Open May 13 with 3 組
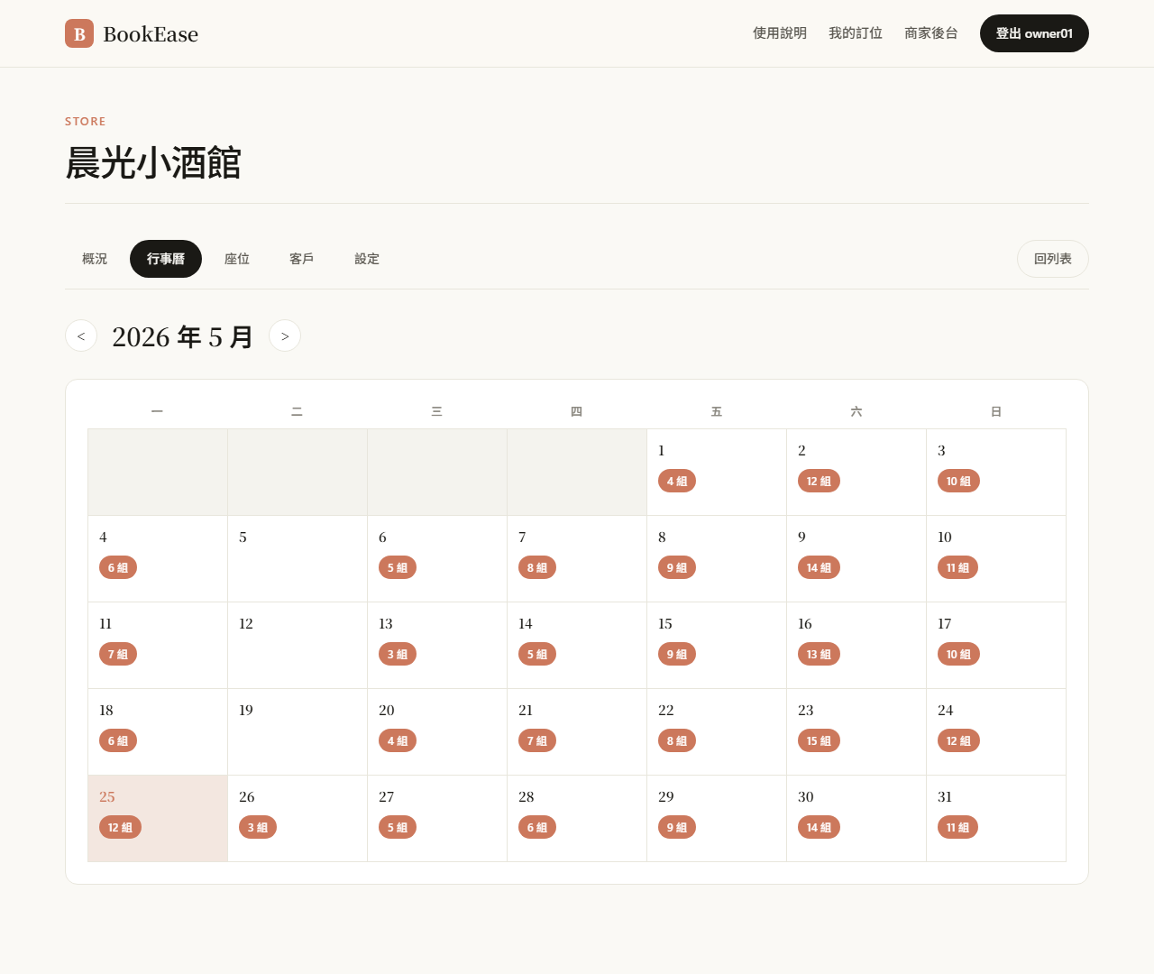 (437, 646)
